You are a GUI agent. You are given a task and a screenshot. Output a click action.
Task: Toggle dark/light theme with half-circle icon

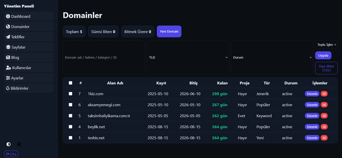click(9, 144)
